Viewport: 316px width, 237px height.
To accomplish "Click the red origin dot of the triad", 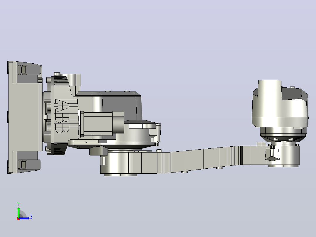I will 18,219.
